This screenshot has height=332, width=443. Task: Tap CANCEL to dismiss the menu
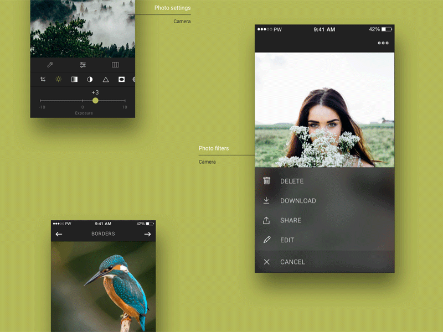(x=324, y=262)
